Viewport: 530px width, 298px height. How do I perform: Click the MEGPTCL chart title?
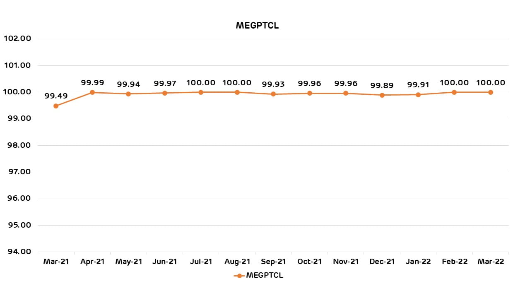coord(257,26)
